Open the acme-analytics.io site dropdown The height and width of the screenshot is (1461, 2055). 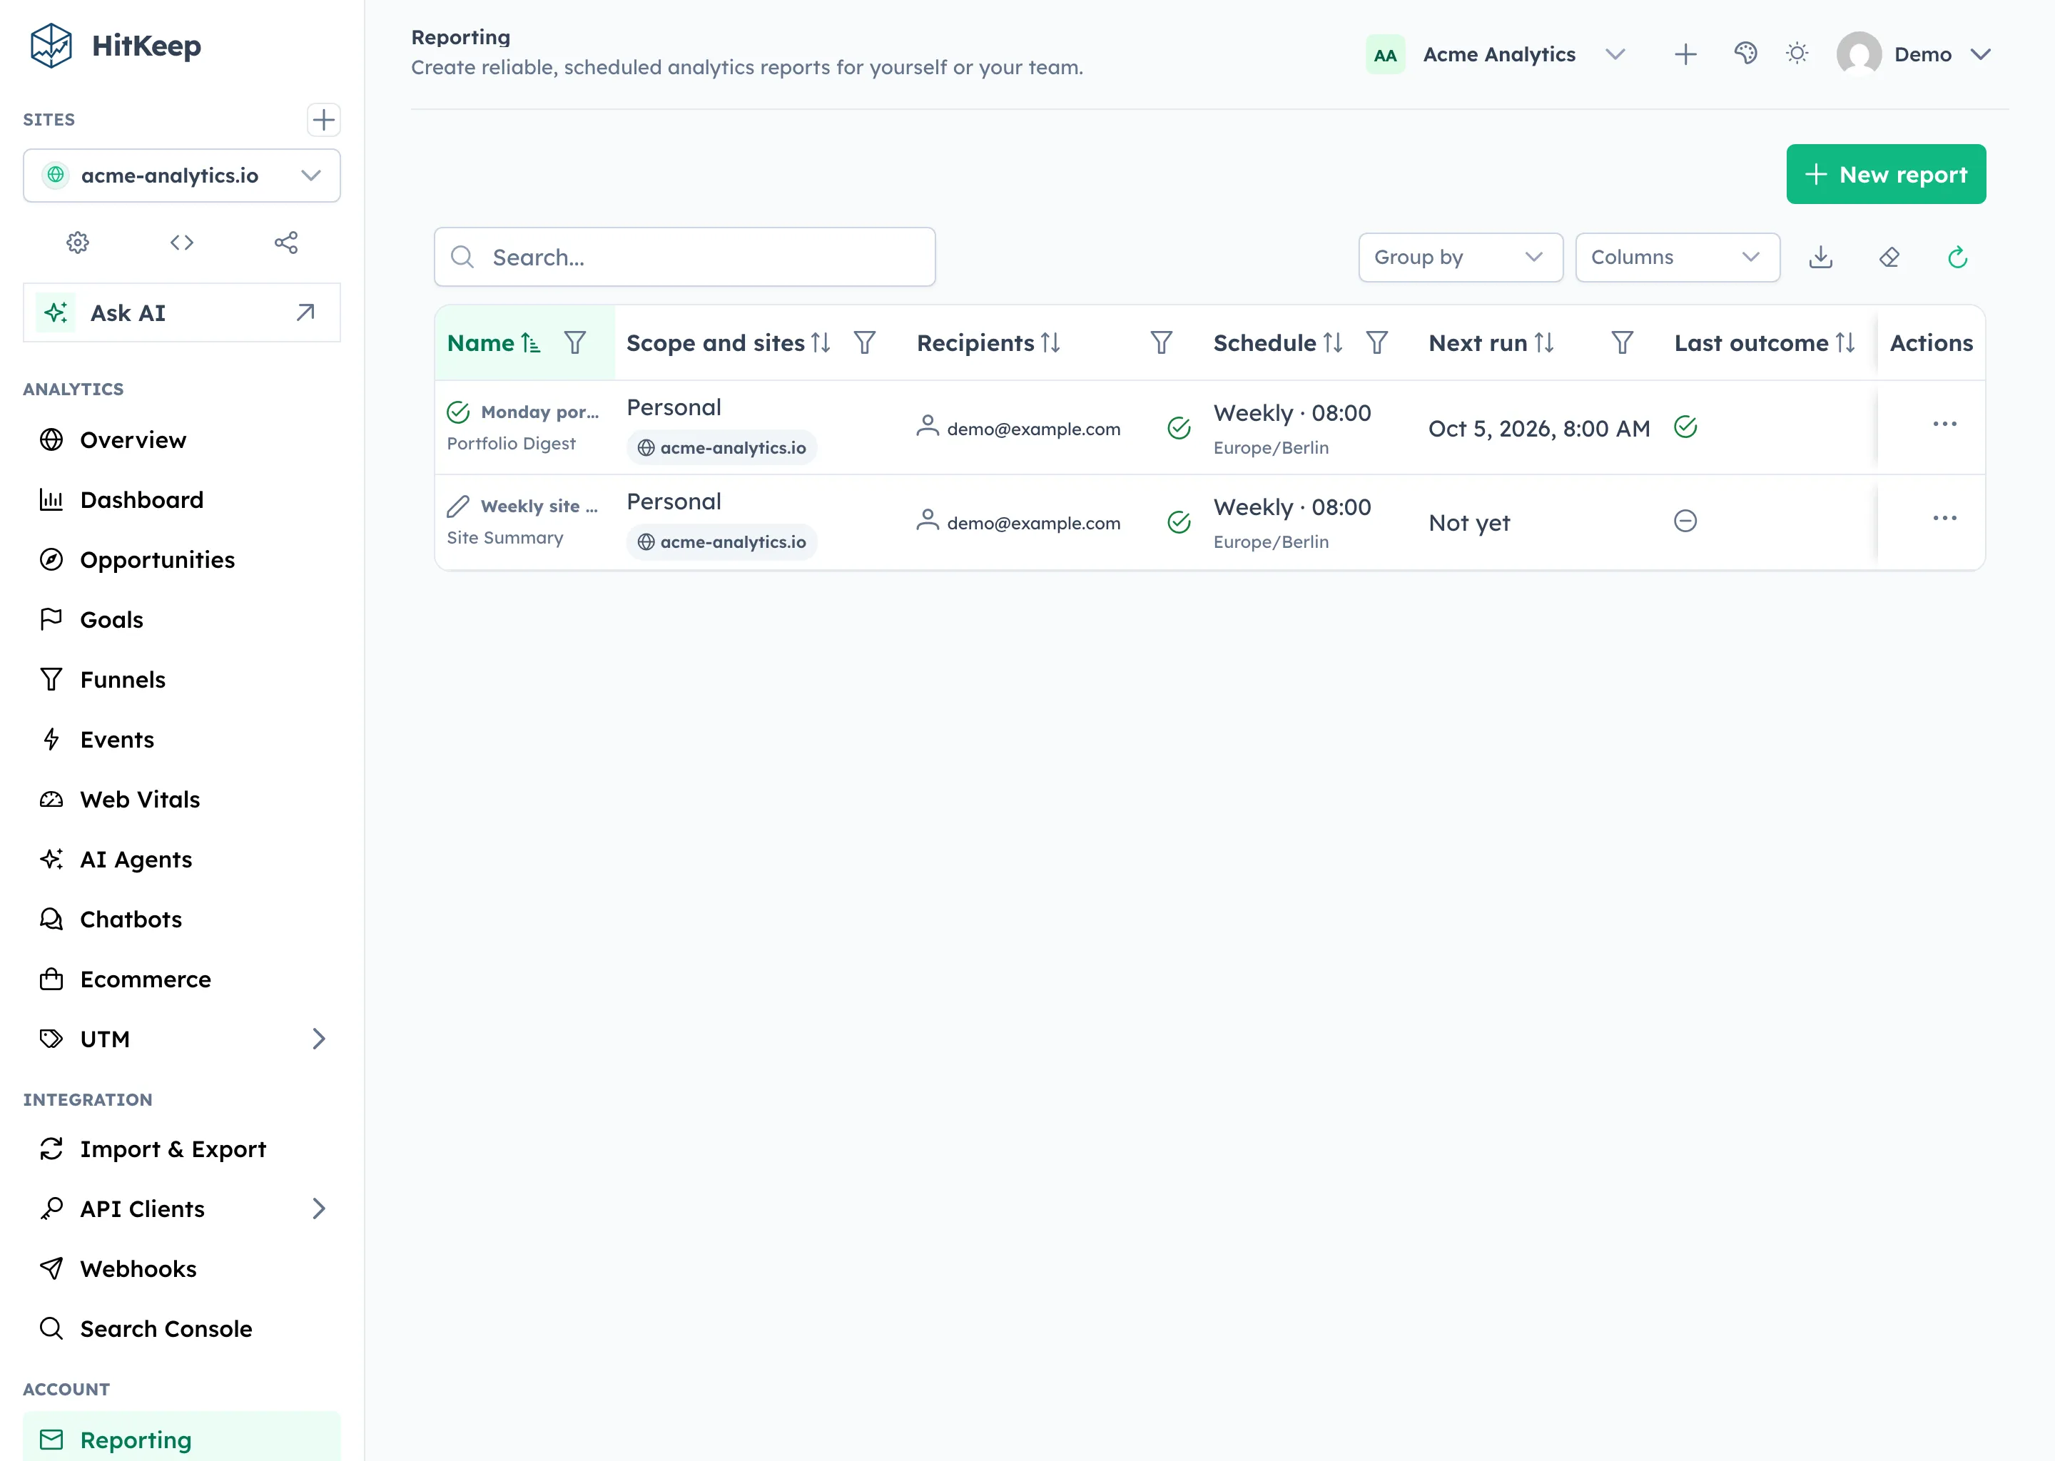coord(182,175)
